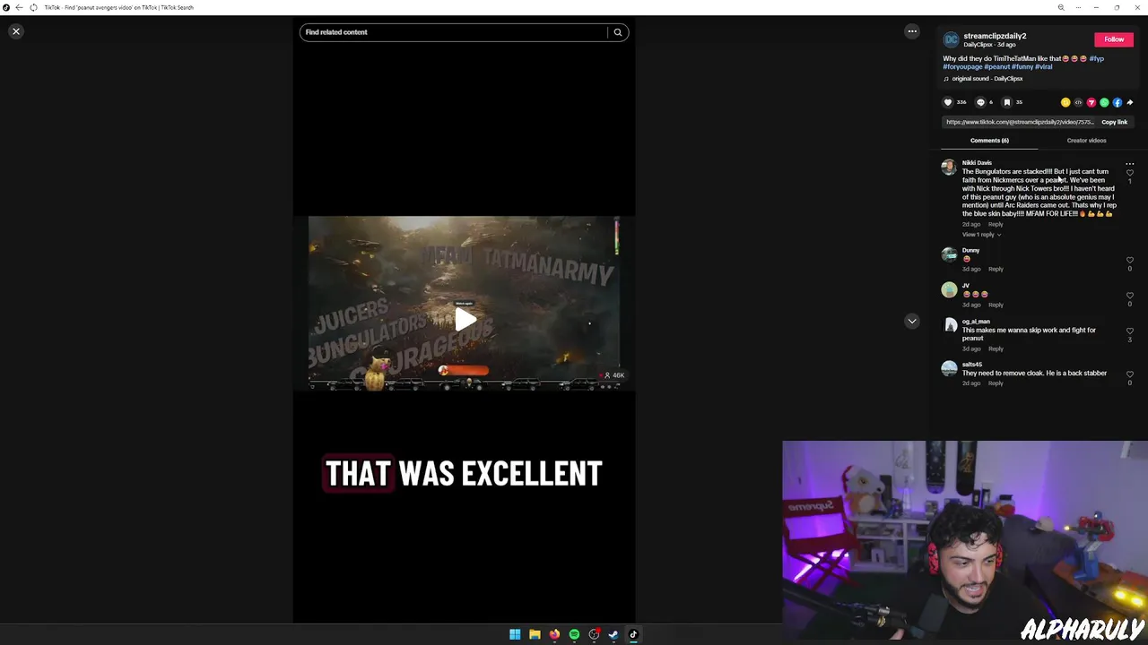Open more share options with the arrow icon
The width and height of the screenshot is (1148, 645).
pyautogui.click(x=1130, y=102)
